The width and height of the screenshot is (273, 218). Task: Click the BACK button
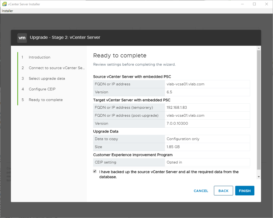[x=223, y=191]
